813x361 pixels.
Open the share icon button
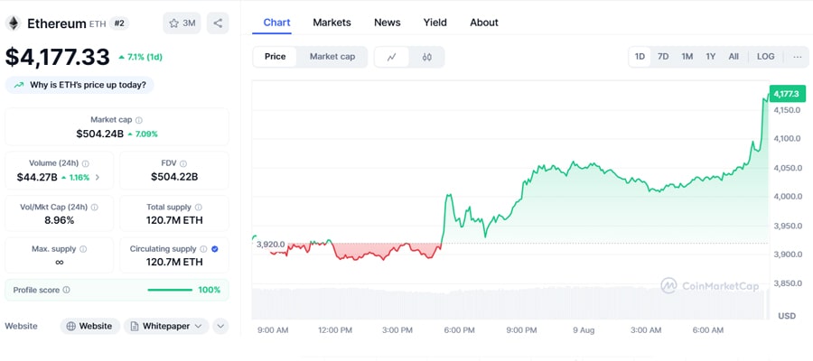pyautogui.click(x=218, y=23)
